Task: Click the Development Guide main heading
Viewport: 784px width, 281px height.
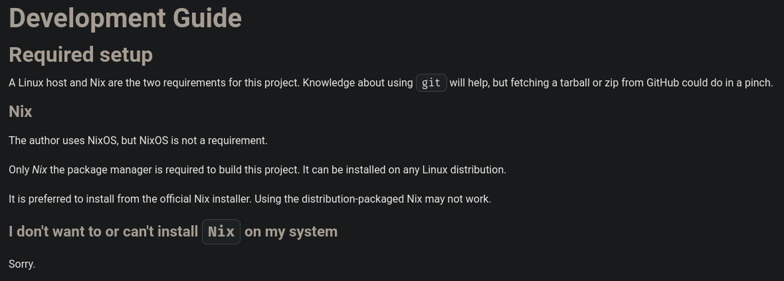Action: (x=125, y=19)
